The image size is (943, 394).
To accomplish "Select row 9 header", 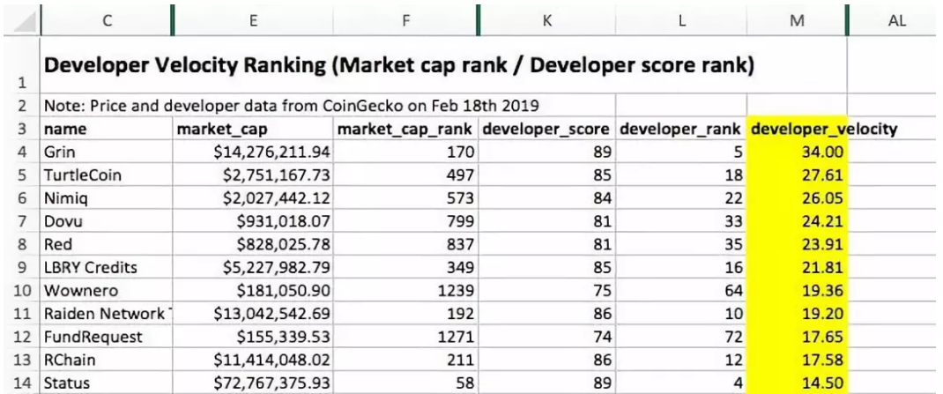I will [23, 267].
